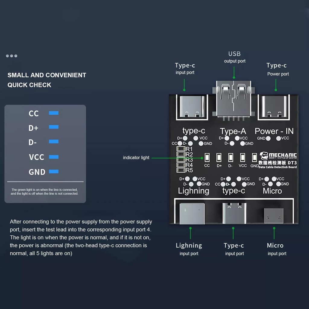Click the 'The green light is on' note
Image resolution: width=309 pixels, height=309 pixels.
pyautogui.click(x=45, y=192)
